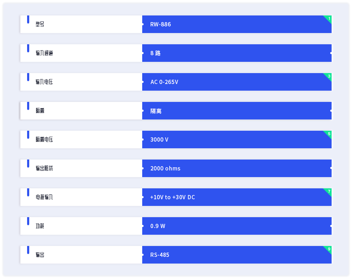Click the green corner badge numbered 5
Screen dimensions: 352x279
tap(328, 134)
